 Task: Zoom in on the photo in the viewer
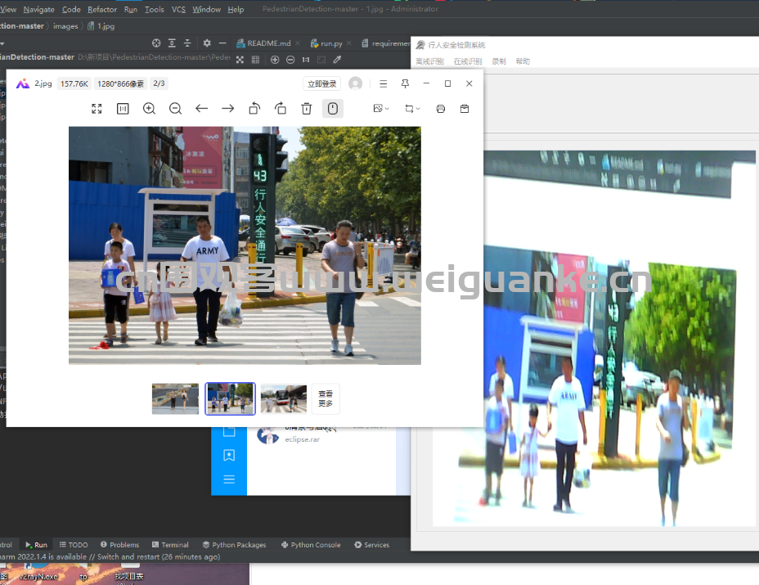click(149, 109)
